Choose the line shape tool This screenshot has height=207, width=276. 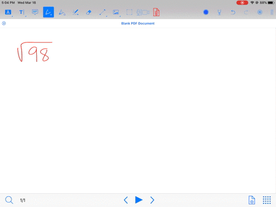click(102, 12)
